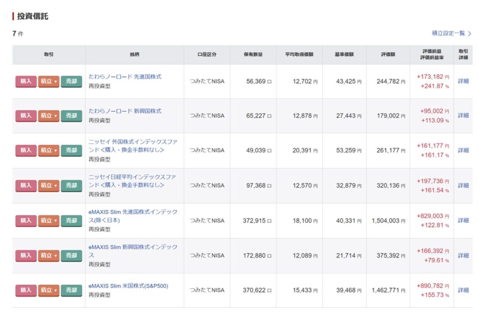Open たわらノーロード 新興国株式 fund link
Viewport: 479px width, 314px height.
point(125,111)
